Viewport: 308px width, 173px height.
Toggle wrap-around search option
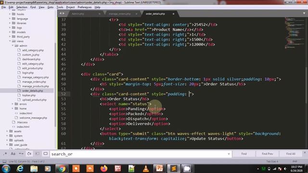[x=29, y=154]
